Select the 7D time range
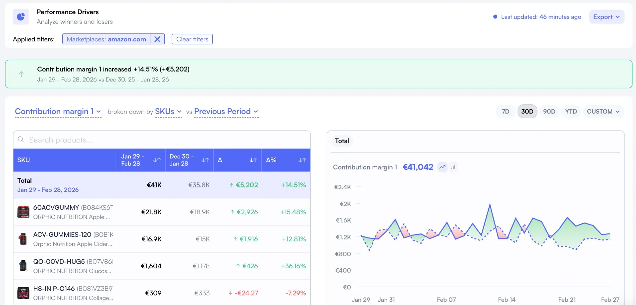 pyautogui.click(x=505, y=112)
